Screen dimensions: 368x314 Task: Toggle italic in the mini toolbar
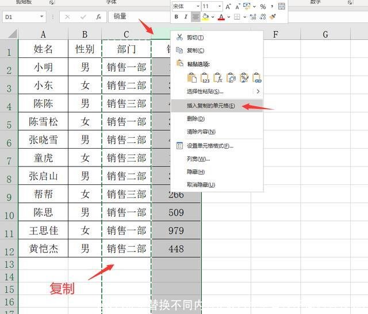click(x=186, y=17)
